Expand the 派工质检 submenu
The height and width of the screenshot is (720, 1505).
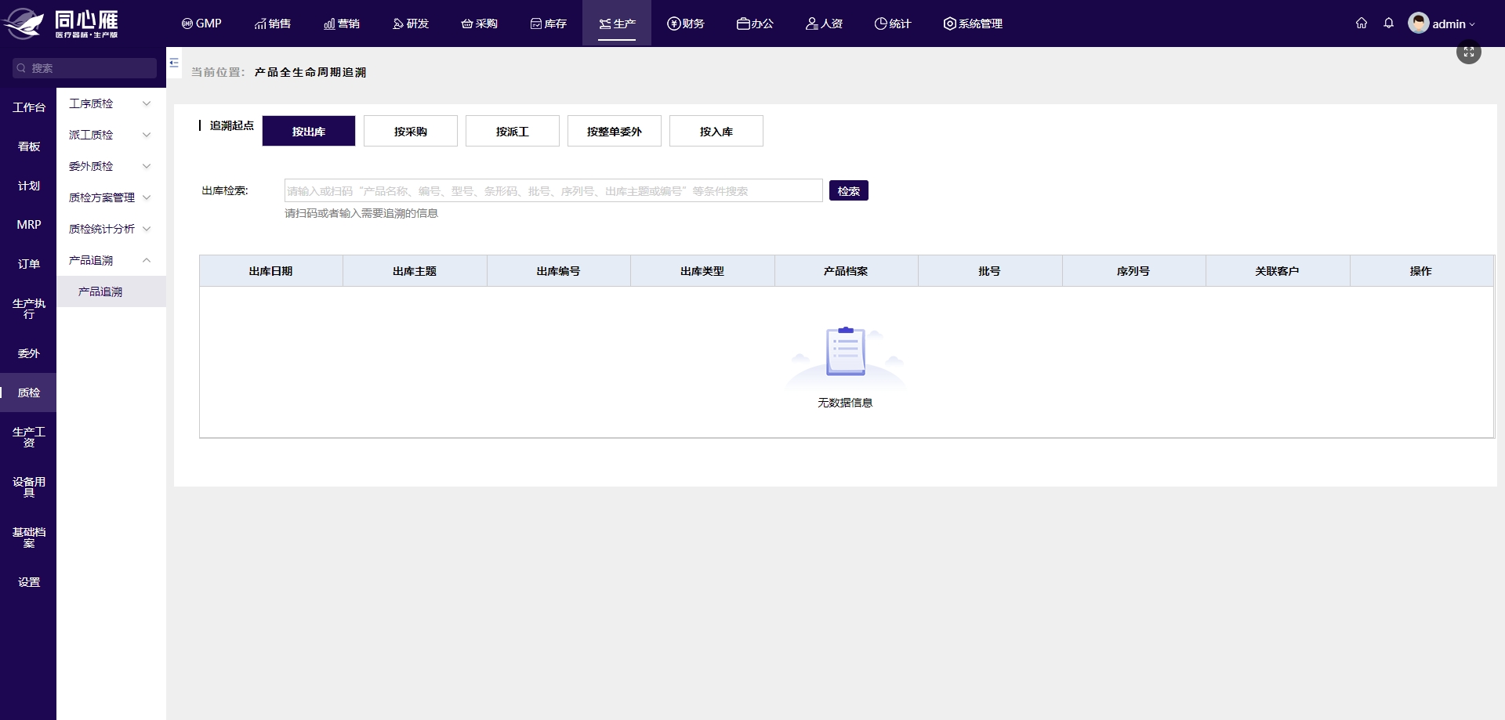[111, 135]
